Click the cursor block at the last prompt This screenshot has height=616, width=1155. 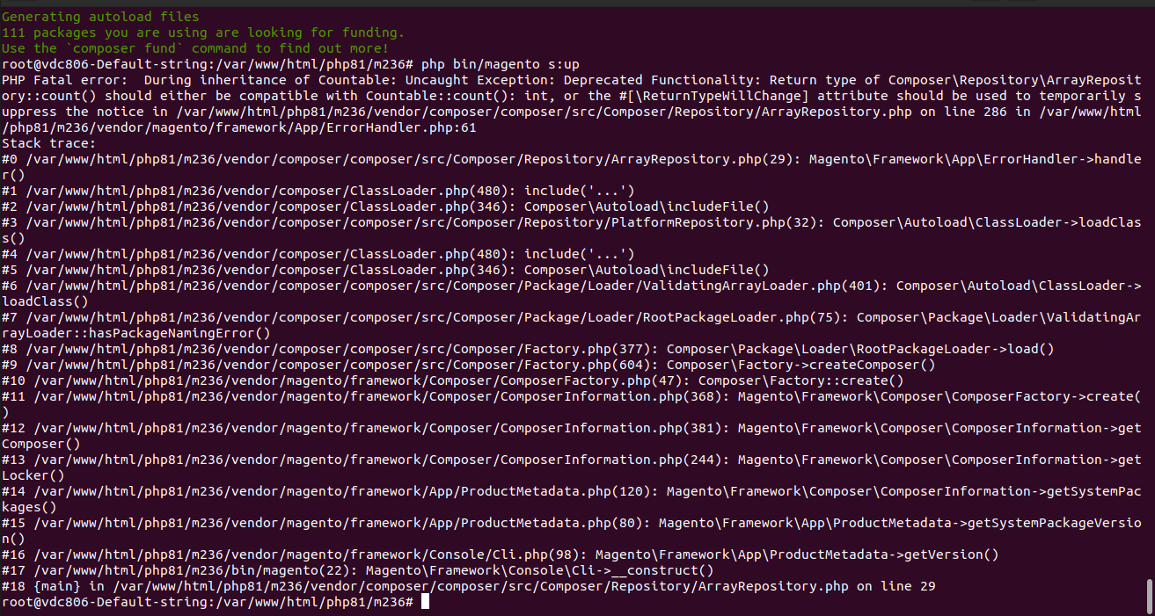coord(426,602)
